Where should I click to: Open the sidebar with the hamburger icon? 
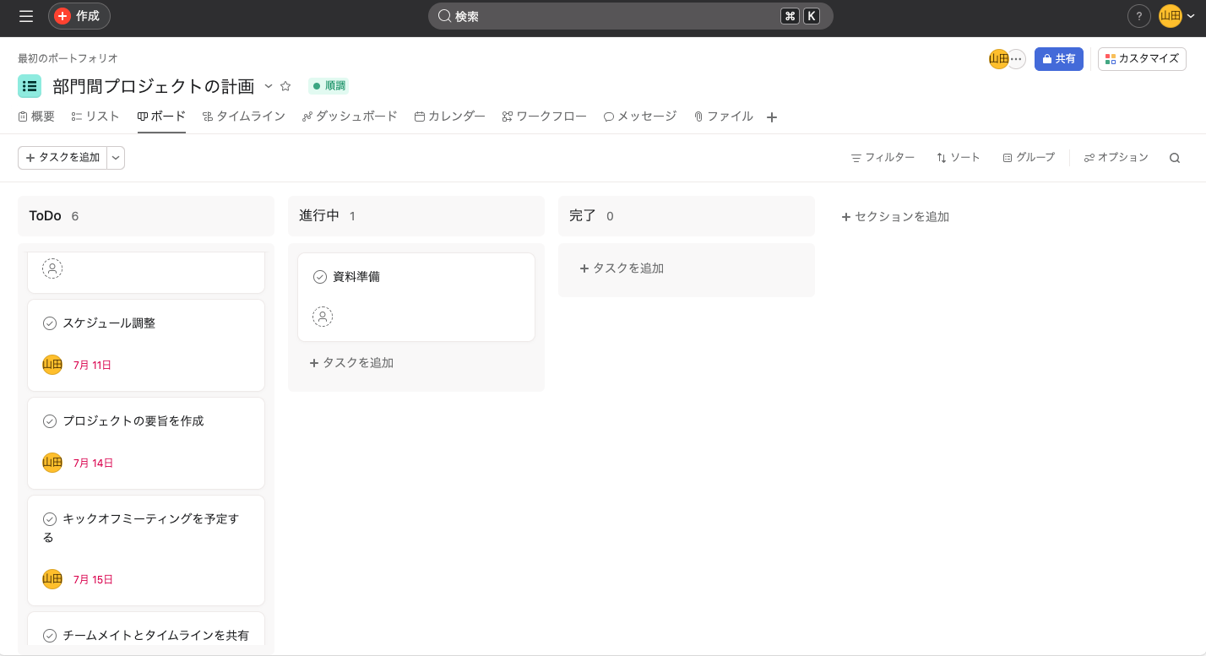click(x=25, y=16)
